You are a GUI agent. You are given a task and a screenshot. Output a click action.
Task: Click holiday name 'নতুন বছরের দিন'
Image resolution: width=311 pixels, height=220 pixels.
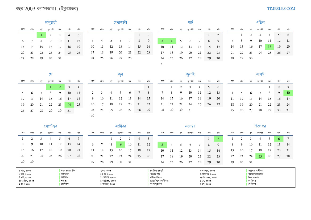point(68,171)
